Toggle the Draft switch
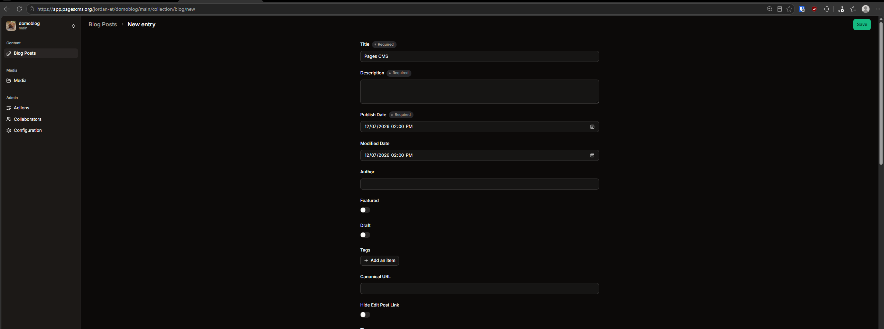Screen dimensions: 884x329 pos(365,235)
